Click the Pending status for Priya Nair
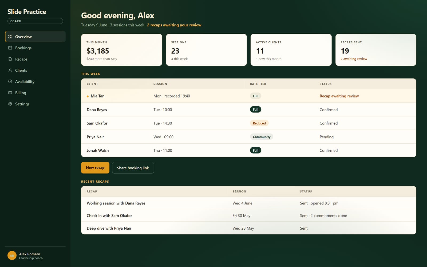Image resolution: width=427 pixels, height=267 pixels. pyautogui.click(x=327, y=137)
